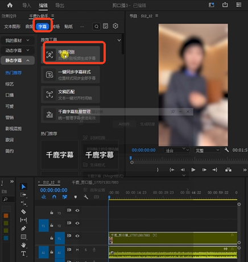
Task: Solo the A1 audio track
Action: [86, 250]
